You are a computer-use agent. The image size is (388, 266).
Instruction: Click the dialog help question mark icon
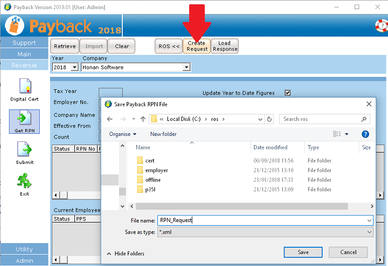click(x=365, y=134)
